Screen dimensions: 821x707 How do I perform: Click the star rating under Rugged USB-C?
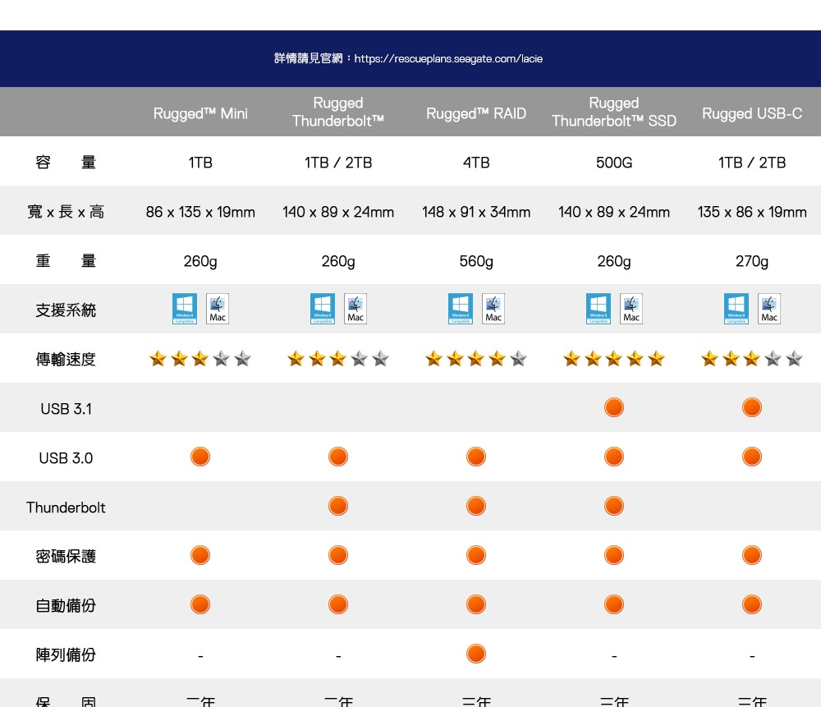pos(752,359)
